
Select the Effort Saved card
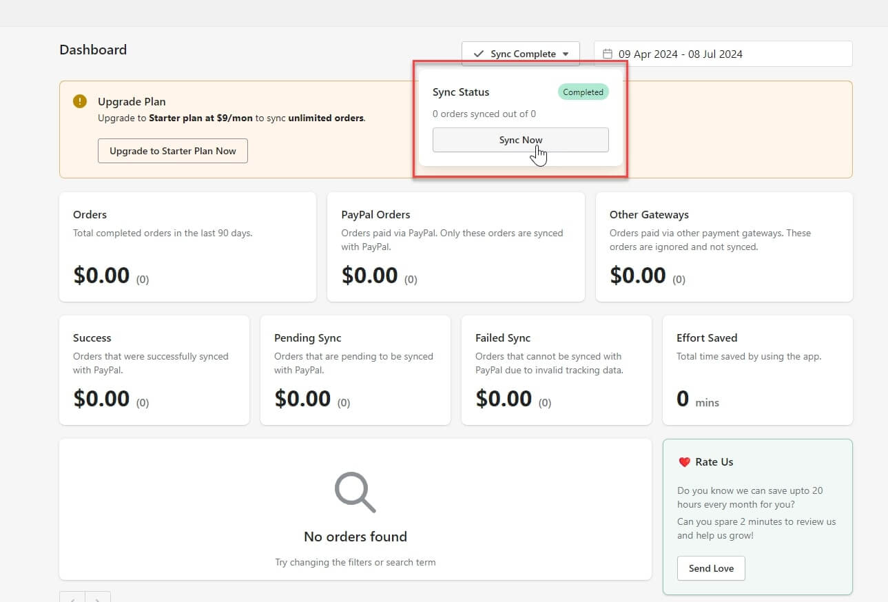[x=756, y=370]
